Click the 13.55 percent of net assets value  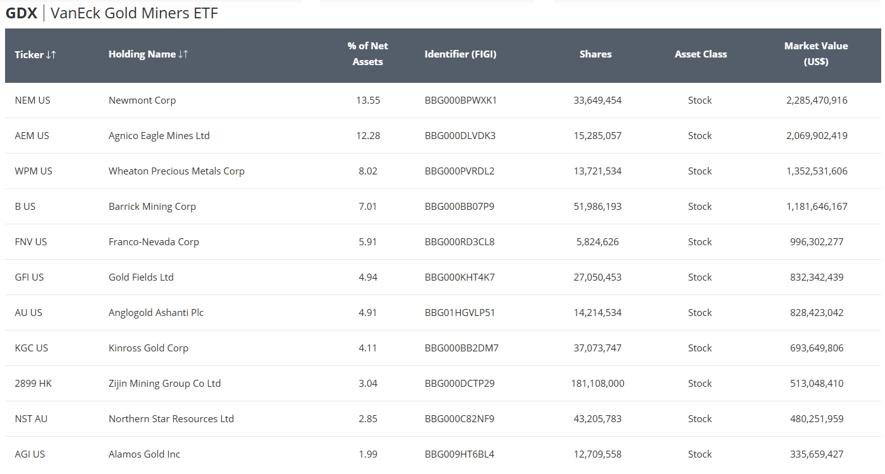[368, 100]
